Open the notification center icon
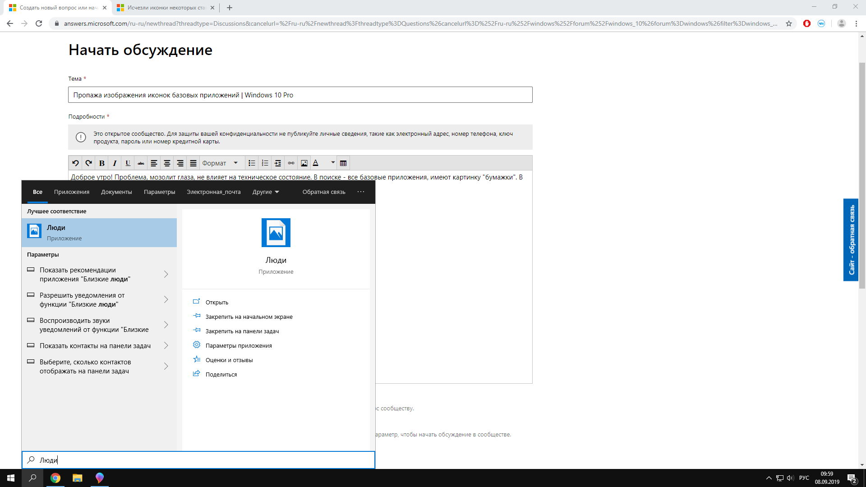Image resolution: width=866 pixels, height=487 pixels. 852,478
